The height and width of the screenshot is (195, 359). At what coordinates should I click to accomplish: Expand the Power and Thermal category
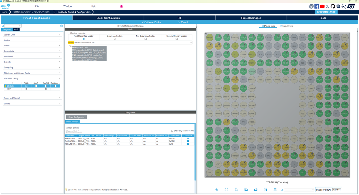[32, 98]
